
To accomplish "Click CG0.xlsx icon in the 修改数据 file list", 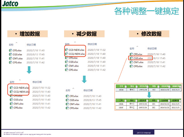I will (x=131, y=58).
